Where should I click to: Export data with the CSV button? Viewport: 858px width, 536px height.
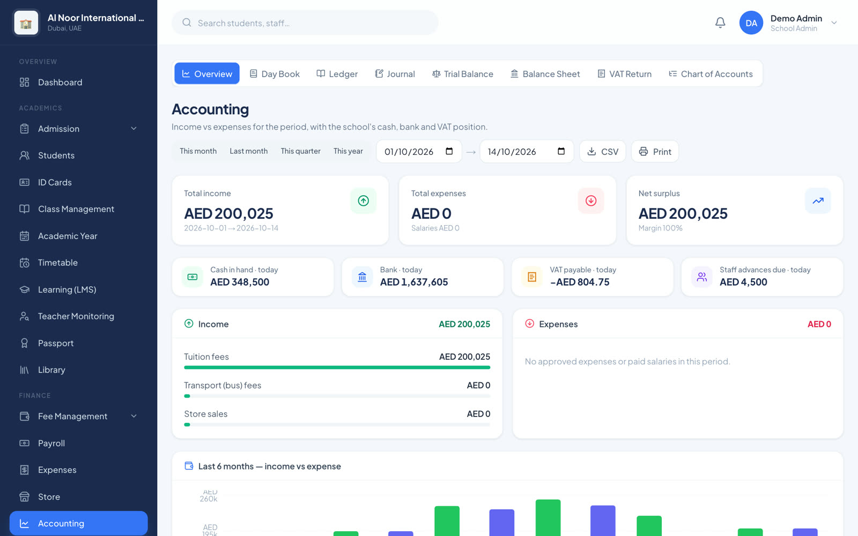[x=602, y=151]
